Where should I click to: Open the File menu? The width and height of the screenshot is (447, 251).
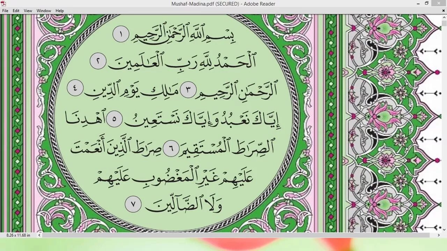pyautogui.click(x=5, y=11)
